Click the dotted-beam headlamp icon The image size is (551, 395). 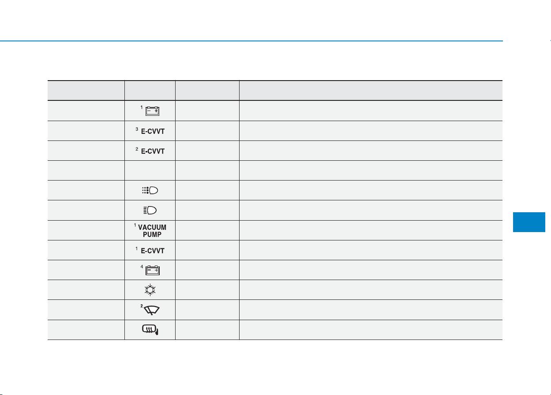[x=150, y=191]
